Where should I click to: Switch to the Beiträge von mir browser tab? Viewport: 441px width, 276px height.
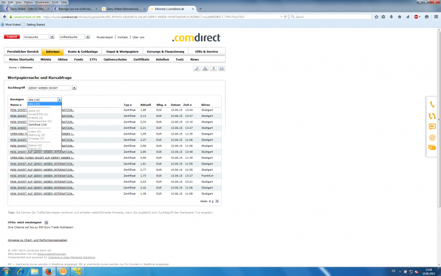[75, 9]
